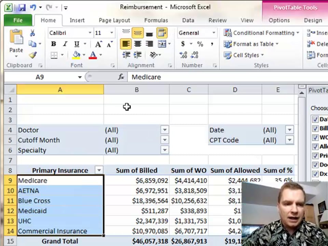Viewport: 328px width, 246px height.
Task: Open the Specialty filter dropdown
Action: click(x=165, y=150)
